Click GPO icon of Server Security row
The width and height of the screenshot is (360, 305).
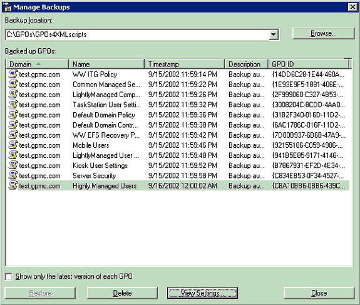(13, 175)
